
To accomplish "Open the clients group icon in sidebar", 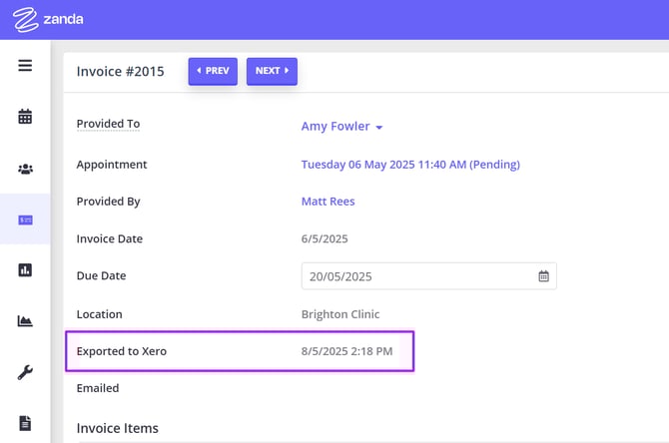I will pyautogui.click(x=25, y=169).
